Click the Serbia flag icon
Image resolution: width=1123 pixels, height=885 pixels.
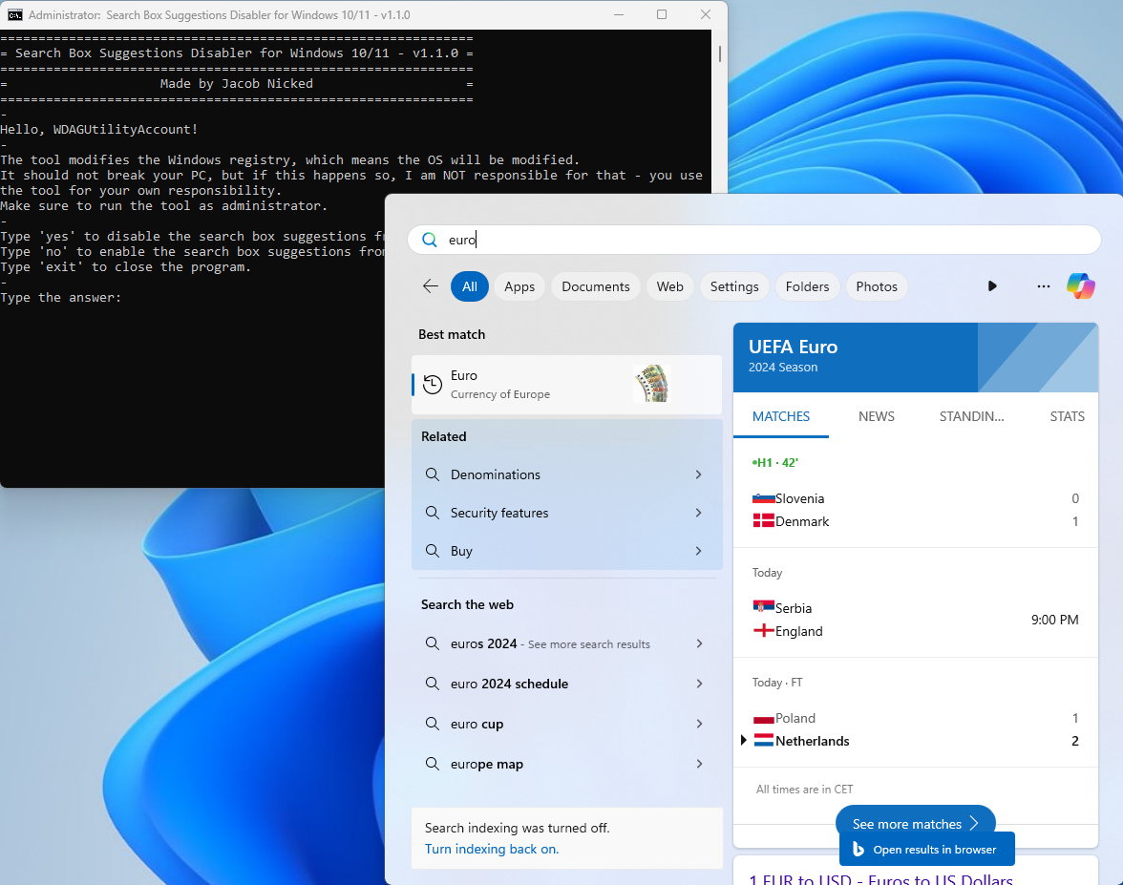[764, 608]
